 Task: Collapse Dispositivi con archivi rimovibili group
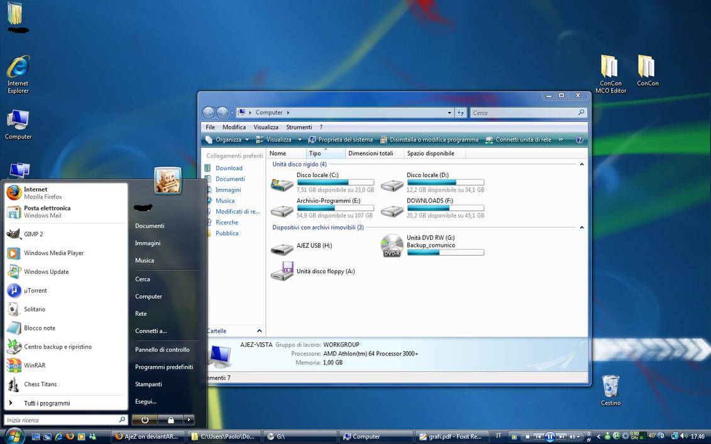[581, 227]
